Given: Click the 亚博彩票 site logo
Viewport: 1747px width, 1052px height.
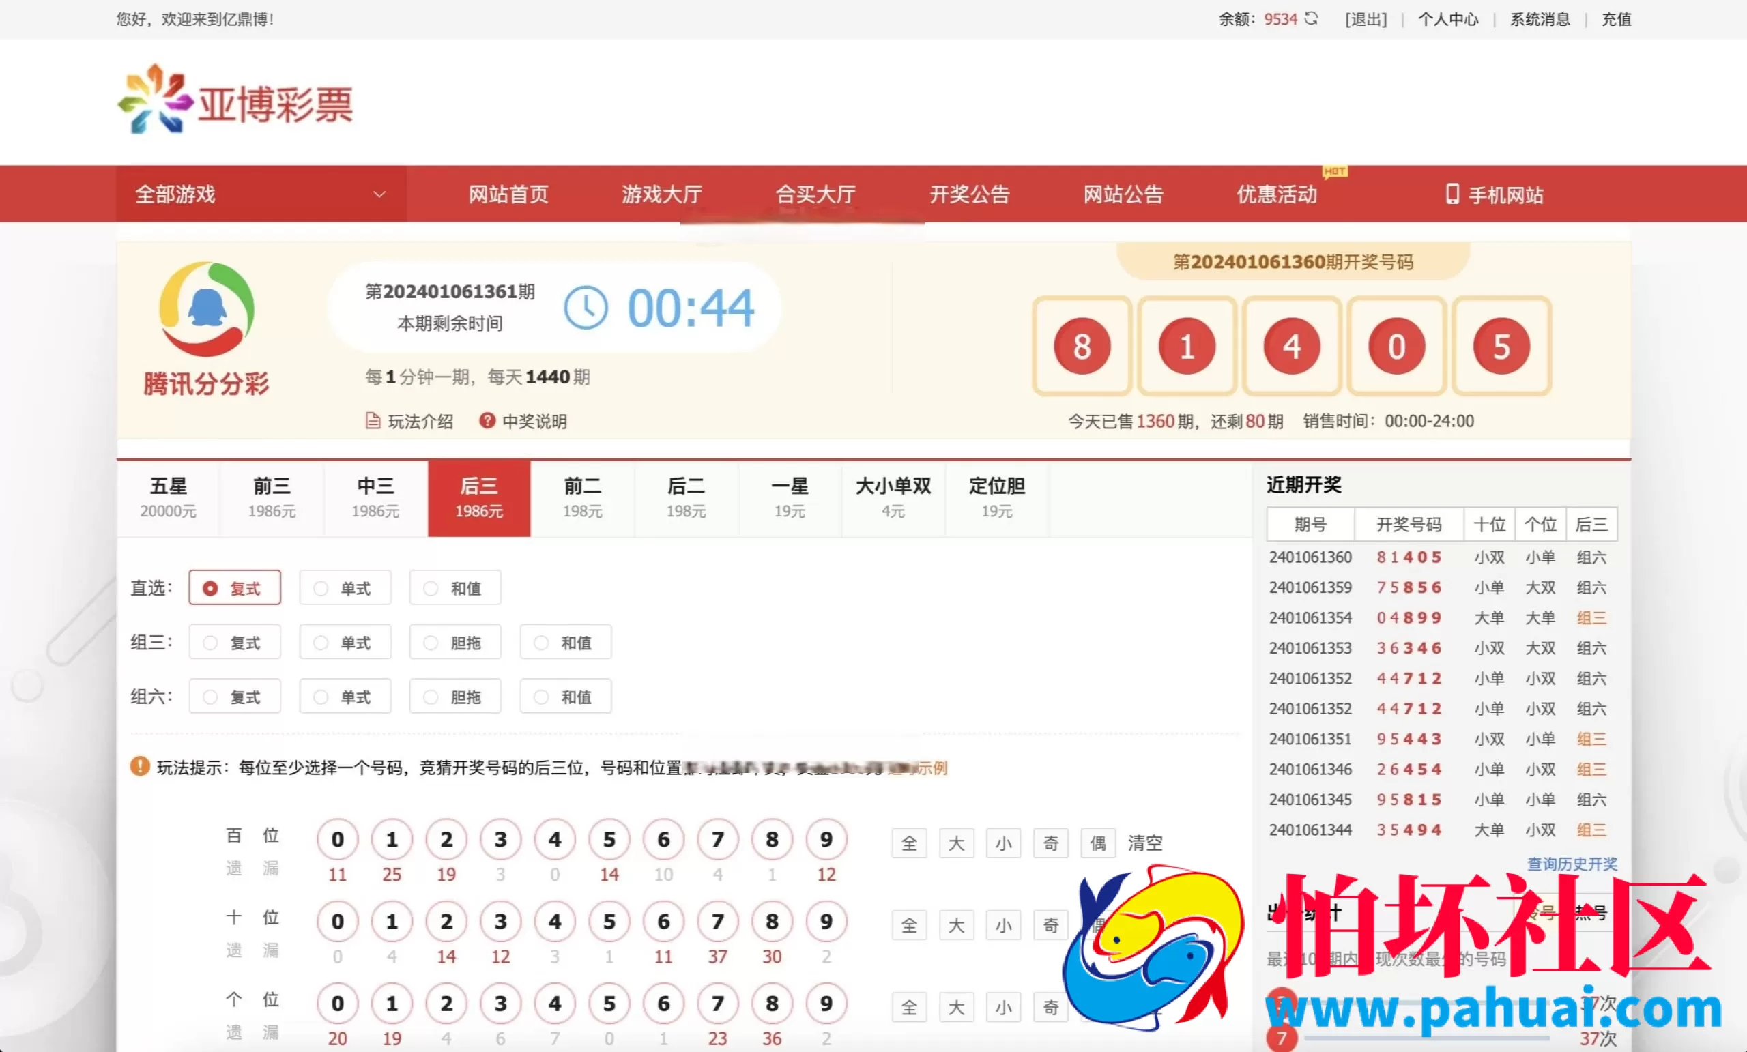Looking at the screenshot, I should 235,100.
